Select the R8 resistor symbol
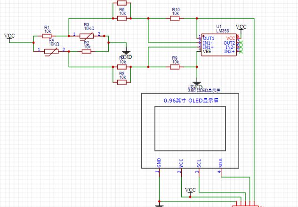This screenshot has height=207, width=298. pos(122,82)
